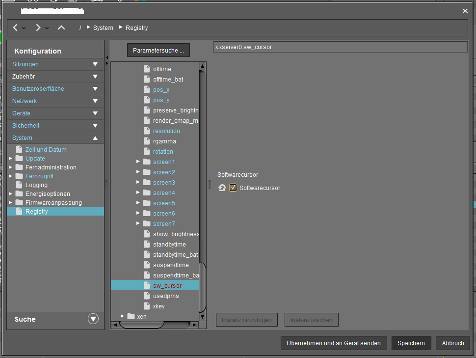This screenshot has width=476, height=358.
Task: Go up one level with up arrow
Action: point(61,28)
